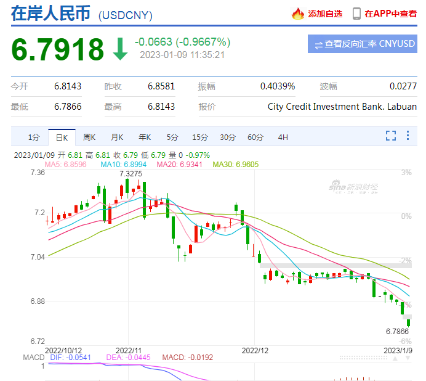The image size is (426, 381).
Task: Click the chart indicator up triangle near MACD
Action: [395, 358]
